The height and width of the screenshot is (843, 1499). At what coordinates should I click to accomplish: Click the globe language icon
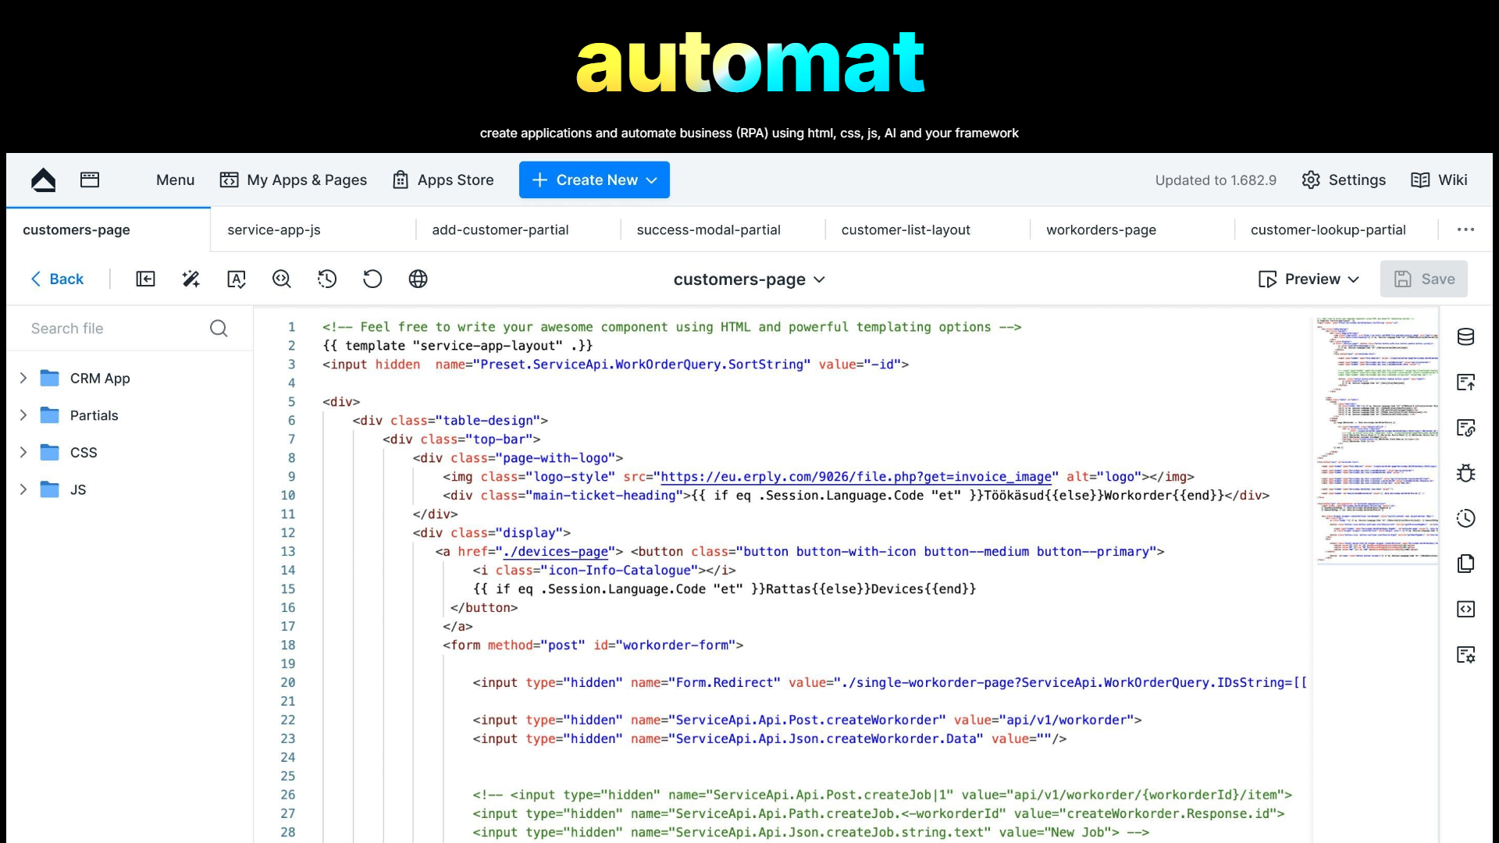click(418, 279)
